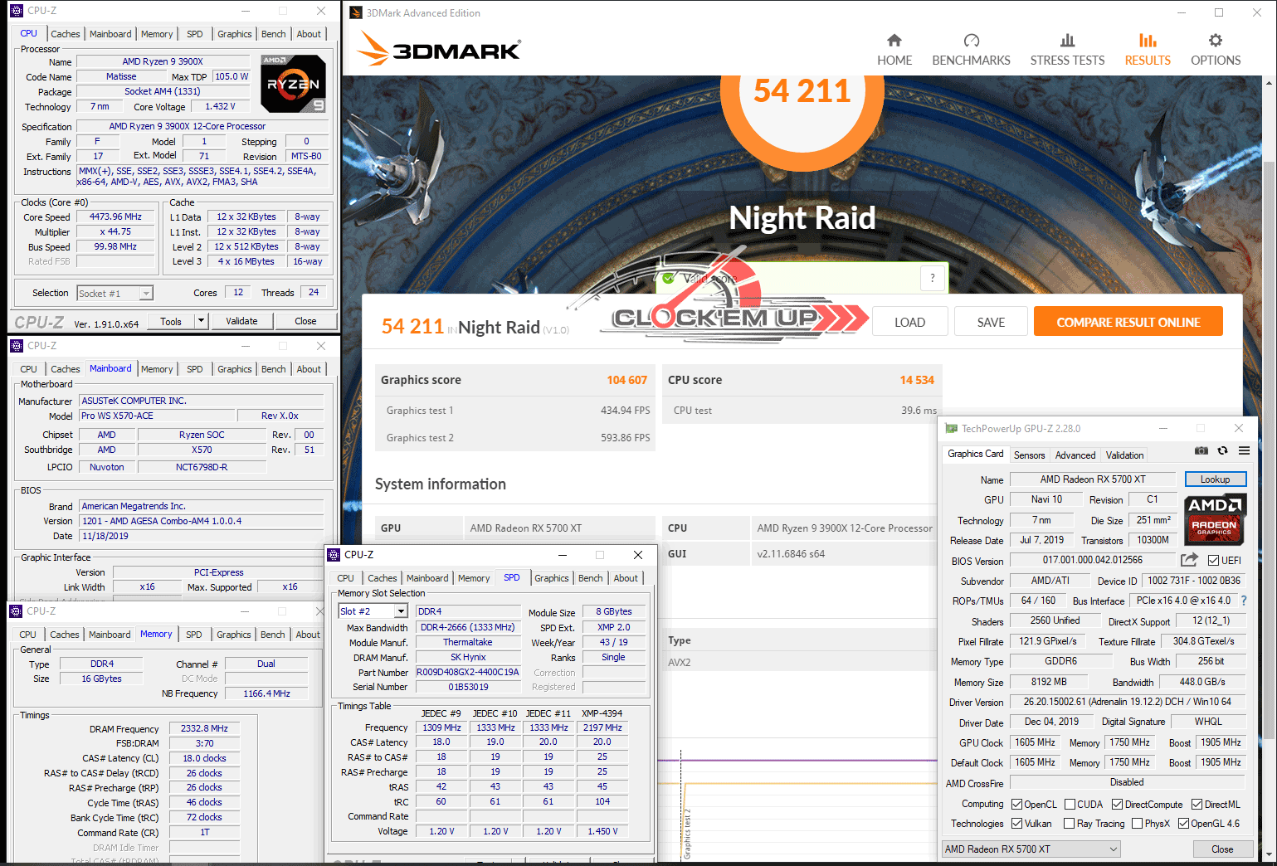Open the CPU-Z Tools dropdown arrow
The width and height of the screenshot is (1277, 866).
point(200,321)
